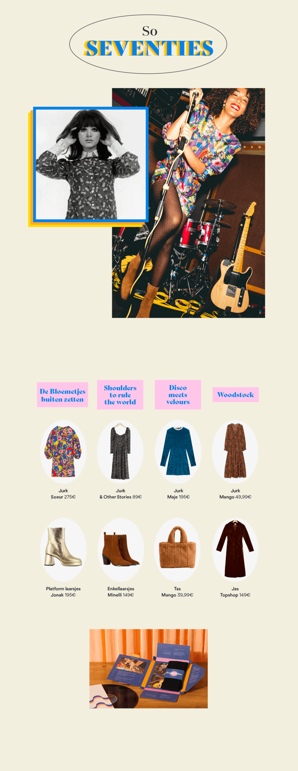Open the Tas Mango 39,99€ product text
This screenshot has width=298, height=771.
point(177,592)
